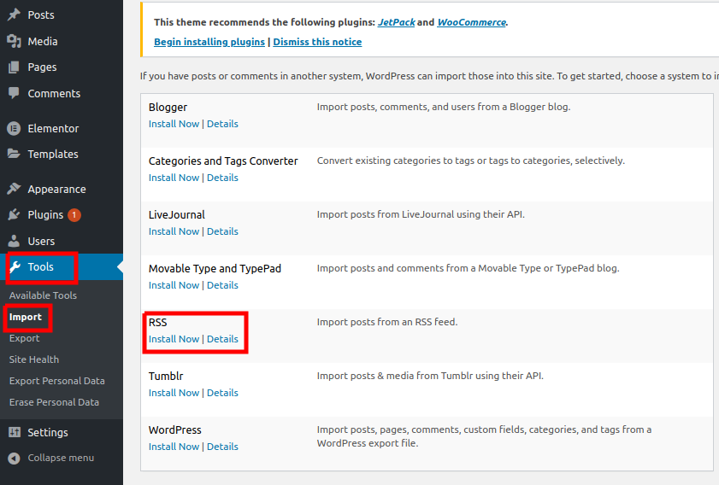Click the Templates folder icon
Viewport: 719px width, 485px height.
point(14,155)
